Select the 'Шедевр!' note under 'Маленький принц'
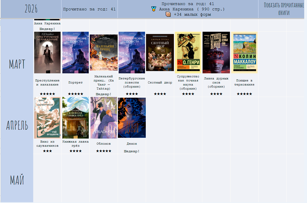Viewport: 307px width, 203px height. coord(104,94)
